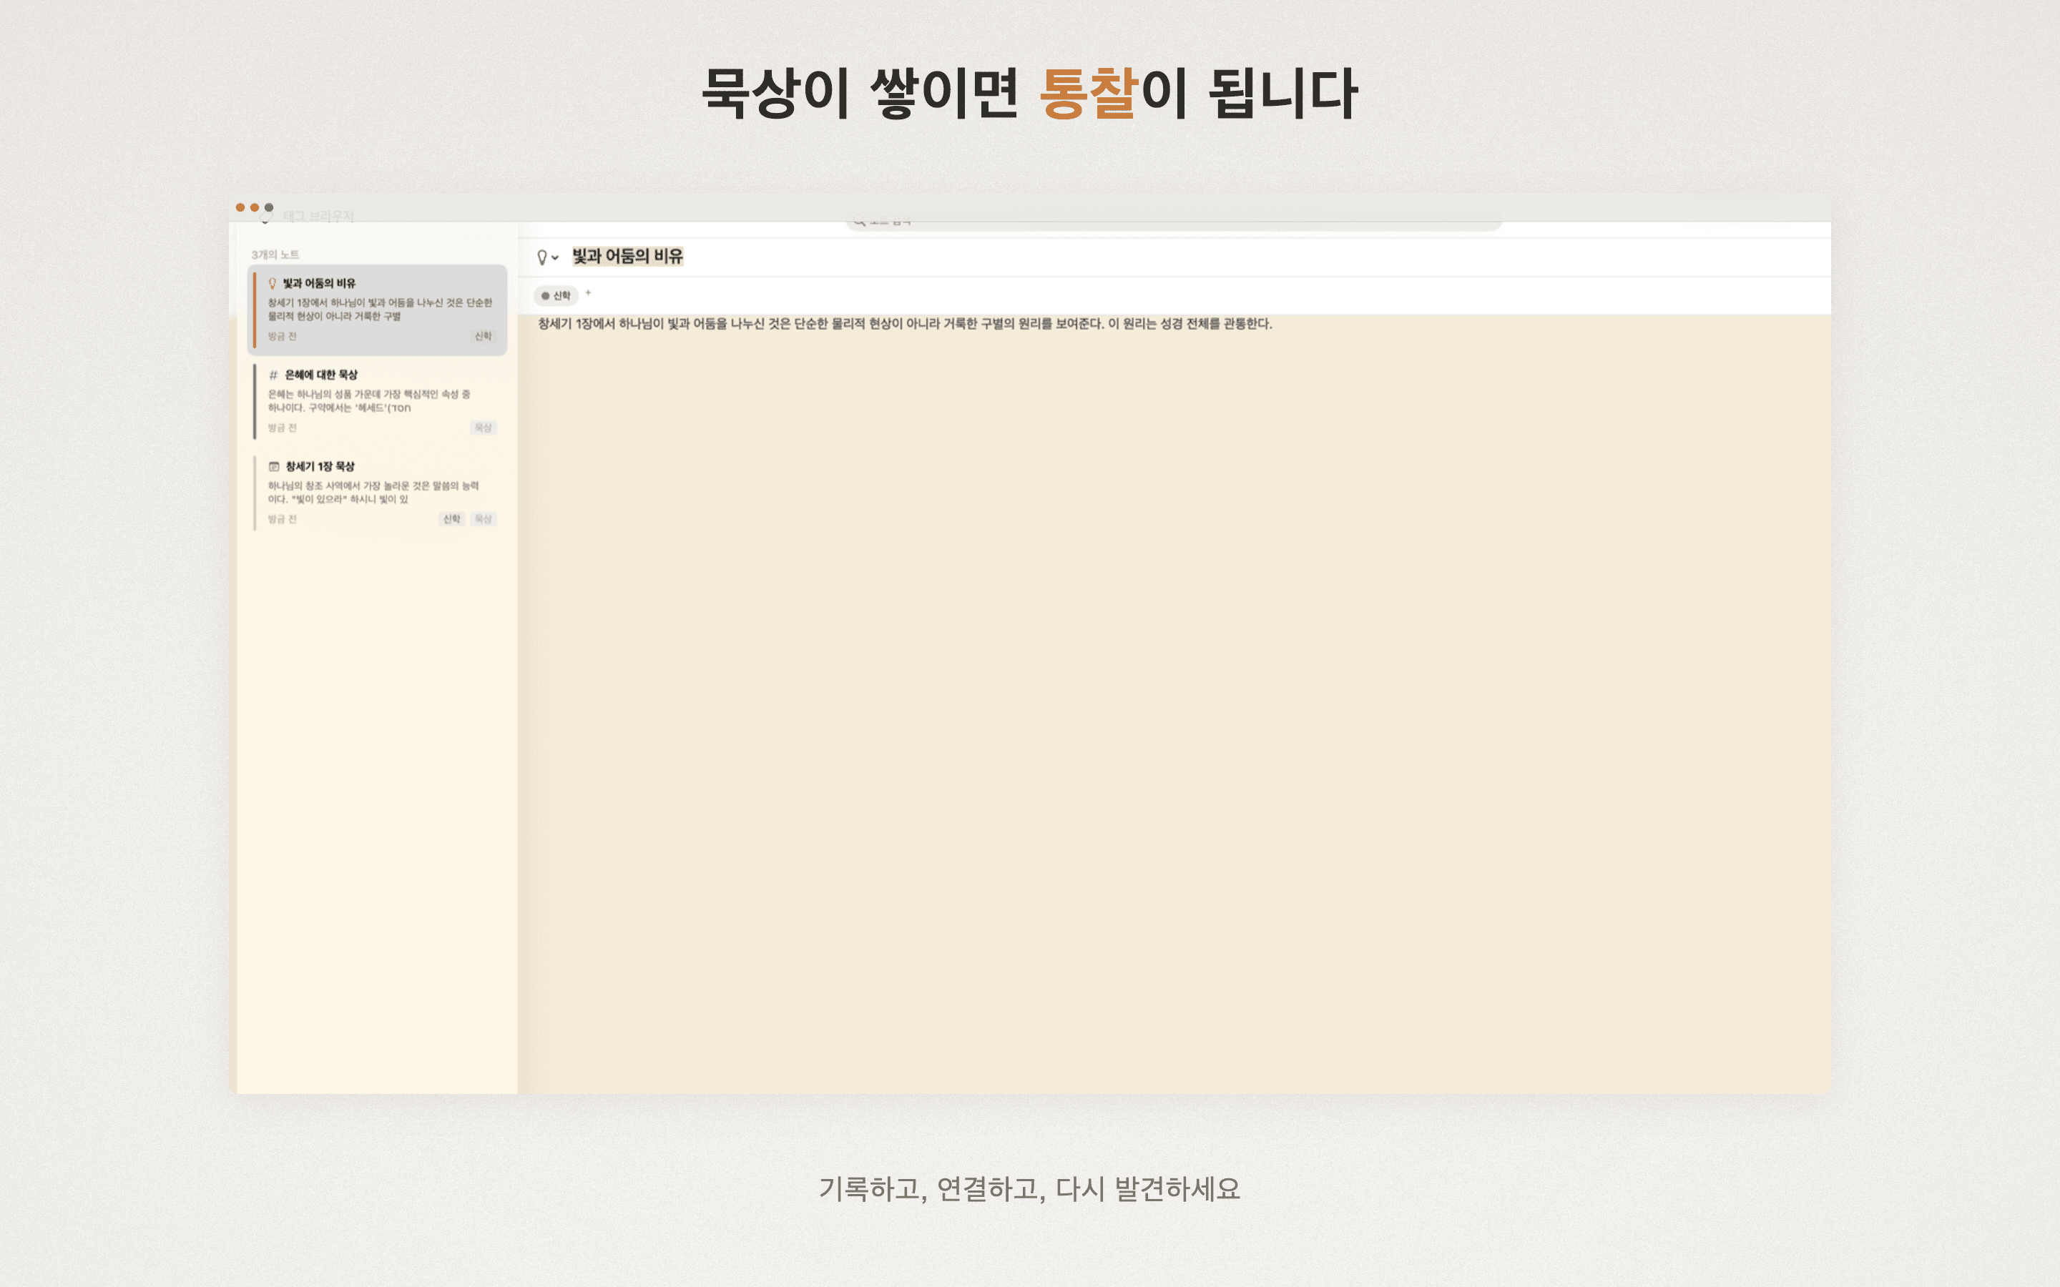Click the note title 빛과 어둠의 비유 to rename it

(630, 256)
